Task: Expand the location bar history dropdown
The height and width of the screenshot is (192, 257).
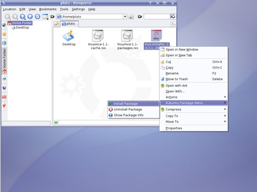Action: coord(125,16)
